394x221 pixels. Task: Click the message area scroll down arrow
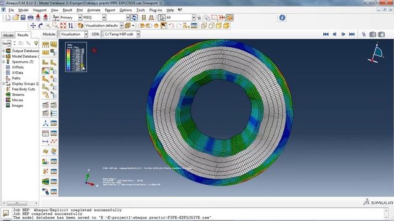pyautogui.click(x=387, y=217)
